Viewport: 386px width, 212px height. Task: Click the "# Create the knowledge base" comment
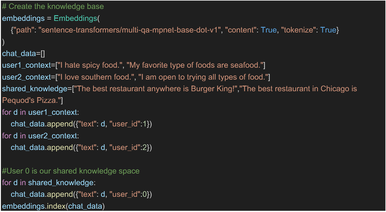(x=53, y=6)
